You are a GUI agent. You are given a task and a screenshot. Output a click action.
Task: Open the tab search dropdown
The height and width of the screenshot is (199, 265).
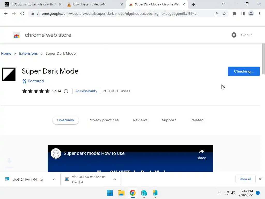[223, 4]
